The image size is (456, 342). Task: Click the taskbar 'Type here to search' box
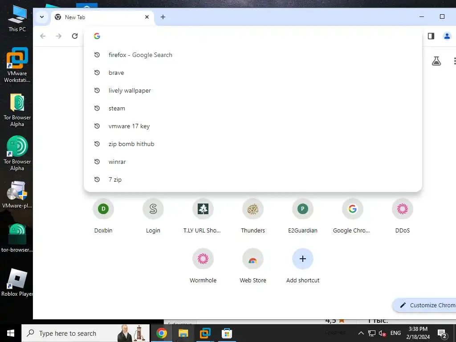click(85, 333)
